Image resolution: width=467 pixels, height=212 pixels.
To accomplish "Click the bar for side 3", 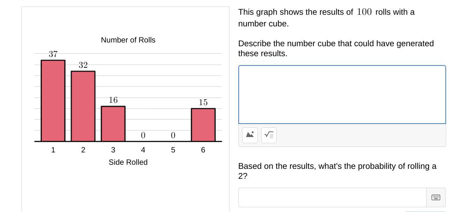I will point(113,124).
